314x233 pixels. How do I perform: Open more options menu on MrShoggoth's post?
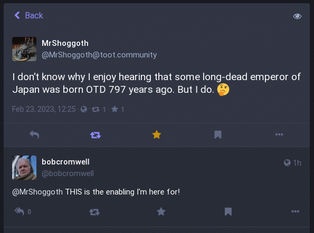[279, 134]
